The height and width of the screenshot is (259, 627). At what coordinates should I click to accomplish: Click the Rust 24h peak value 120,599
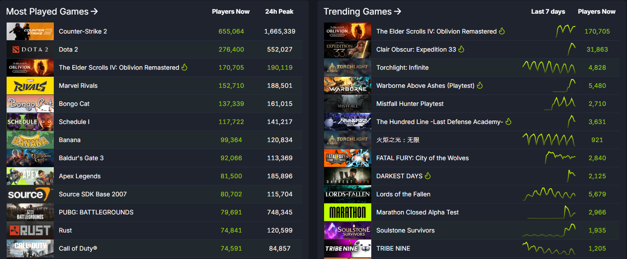(x=280, y=230)
